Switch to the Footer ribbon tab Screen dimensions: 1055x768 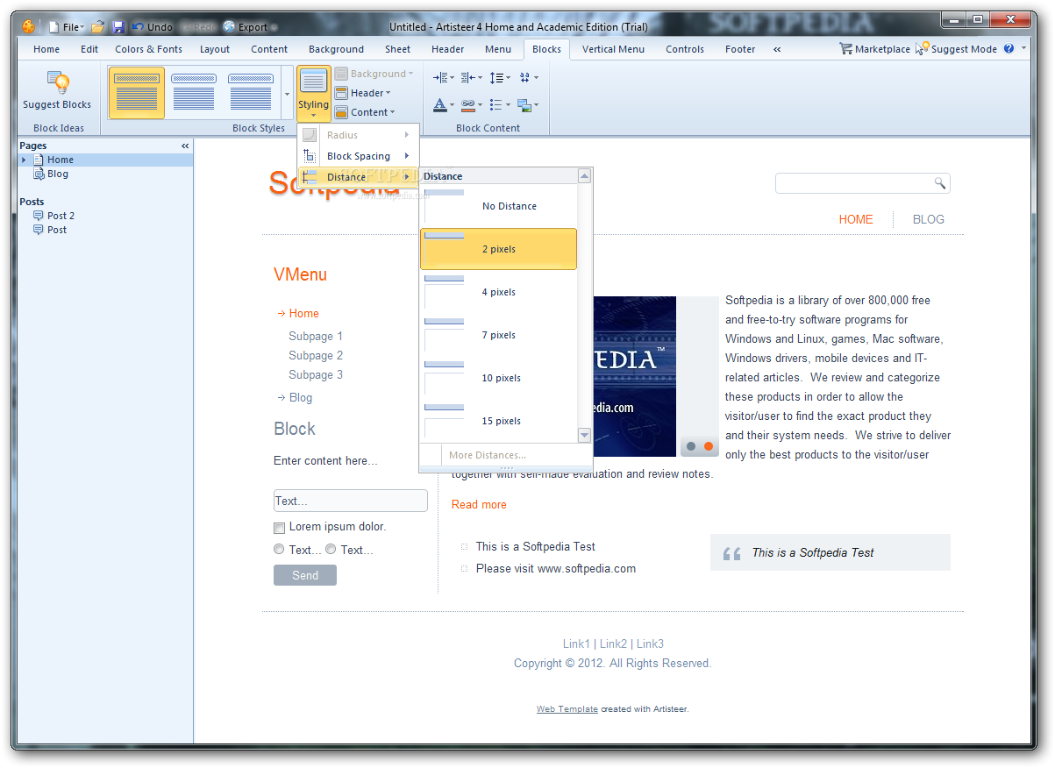pyautogui.click(x=740, y=49)
